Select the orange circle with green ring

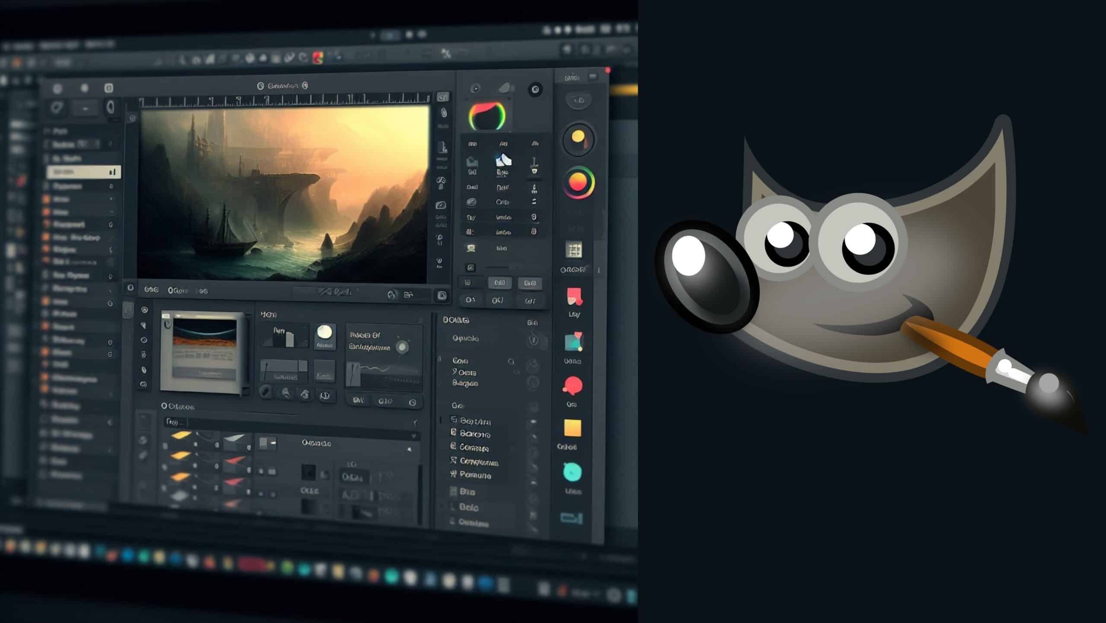[578, 182]
